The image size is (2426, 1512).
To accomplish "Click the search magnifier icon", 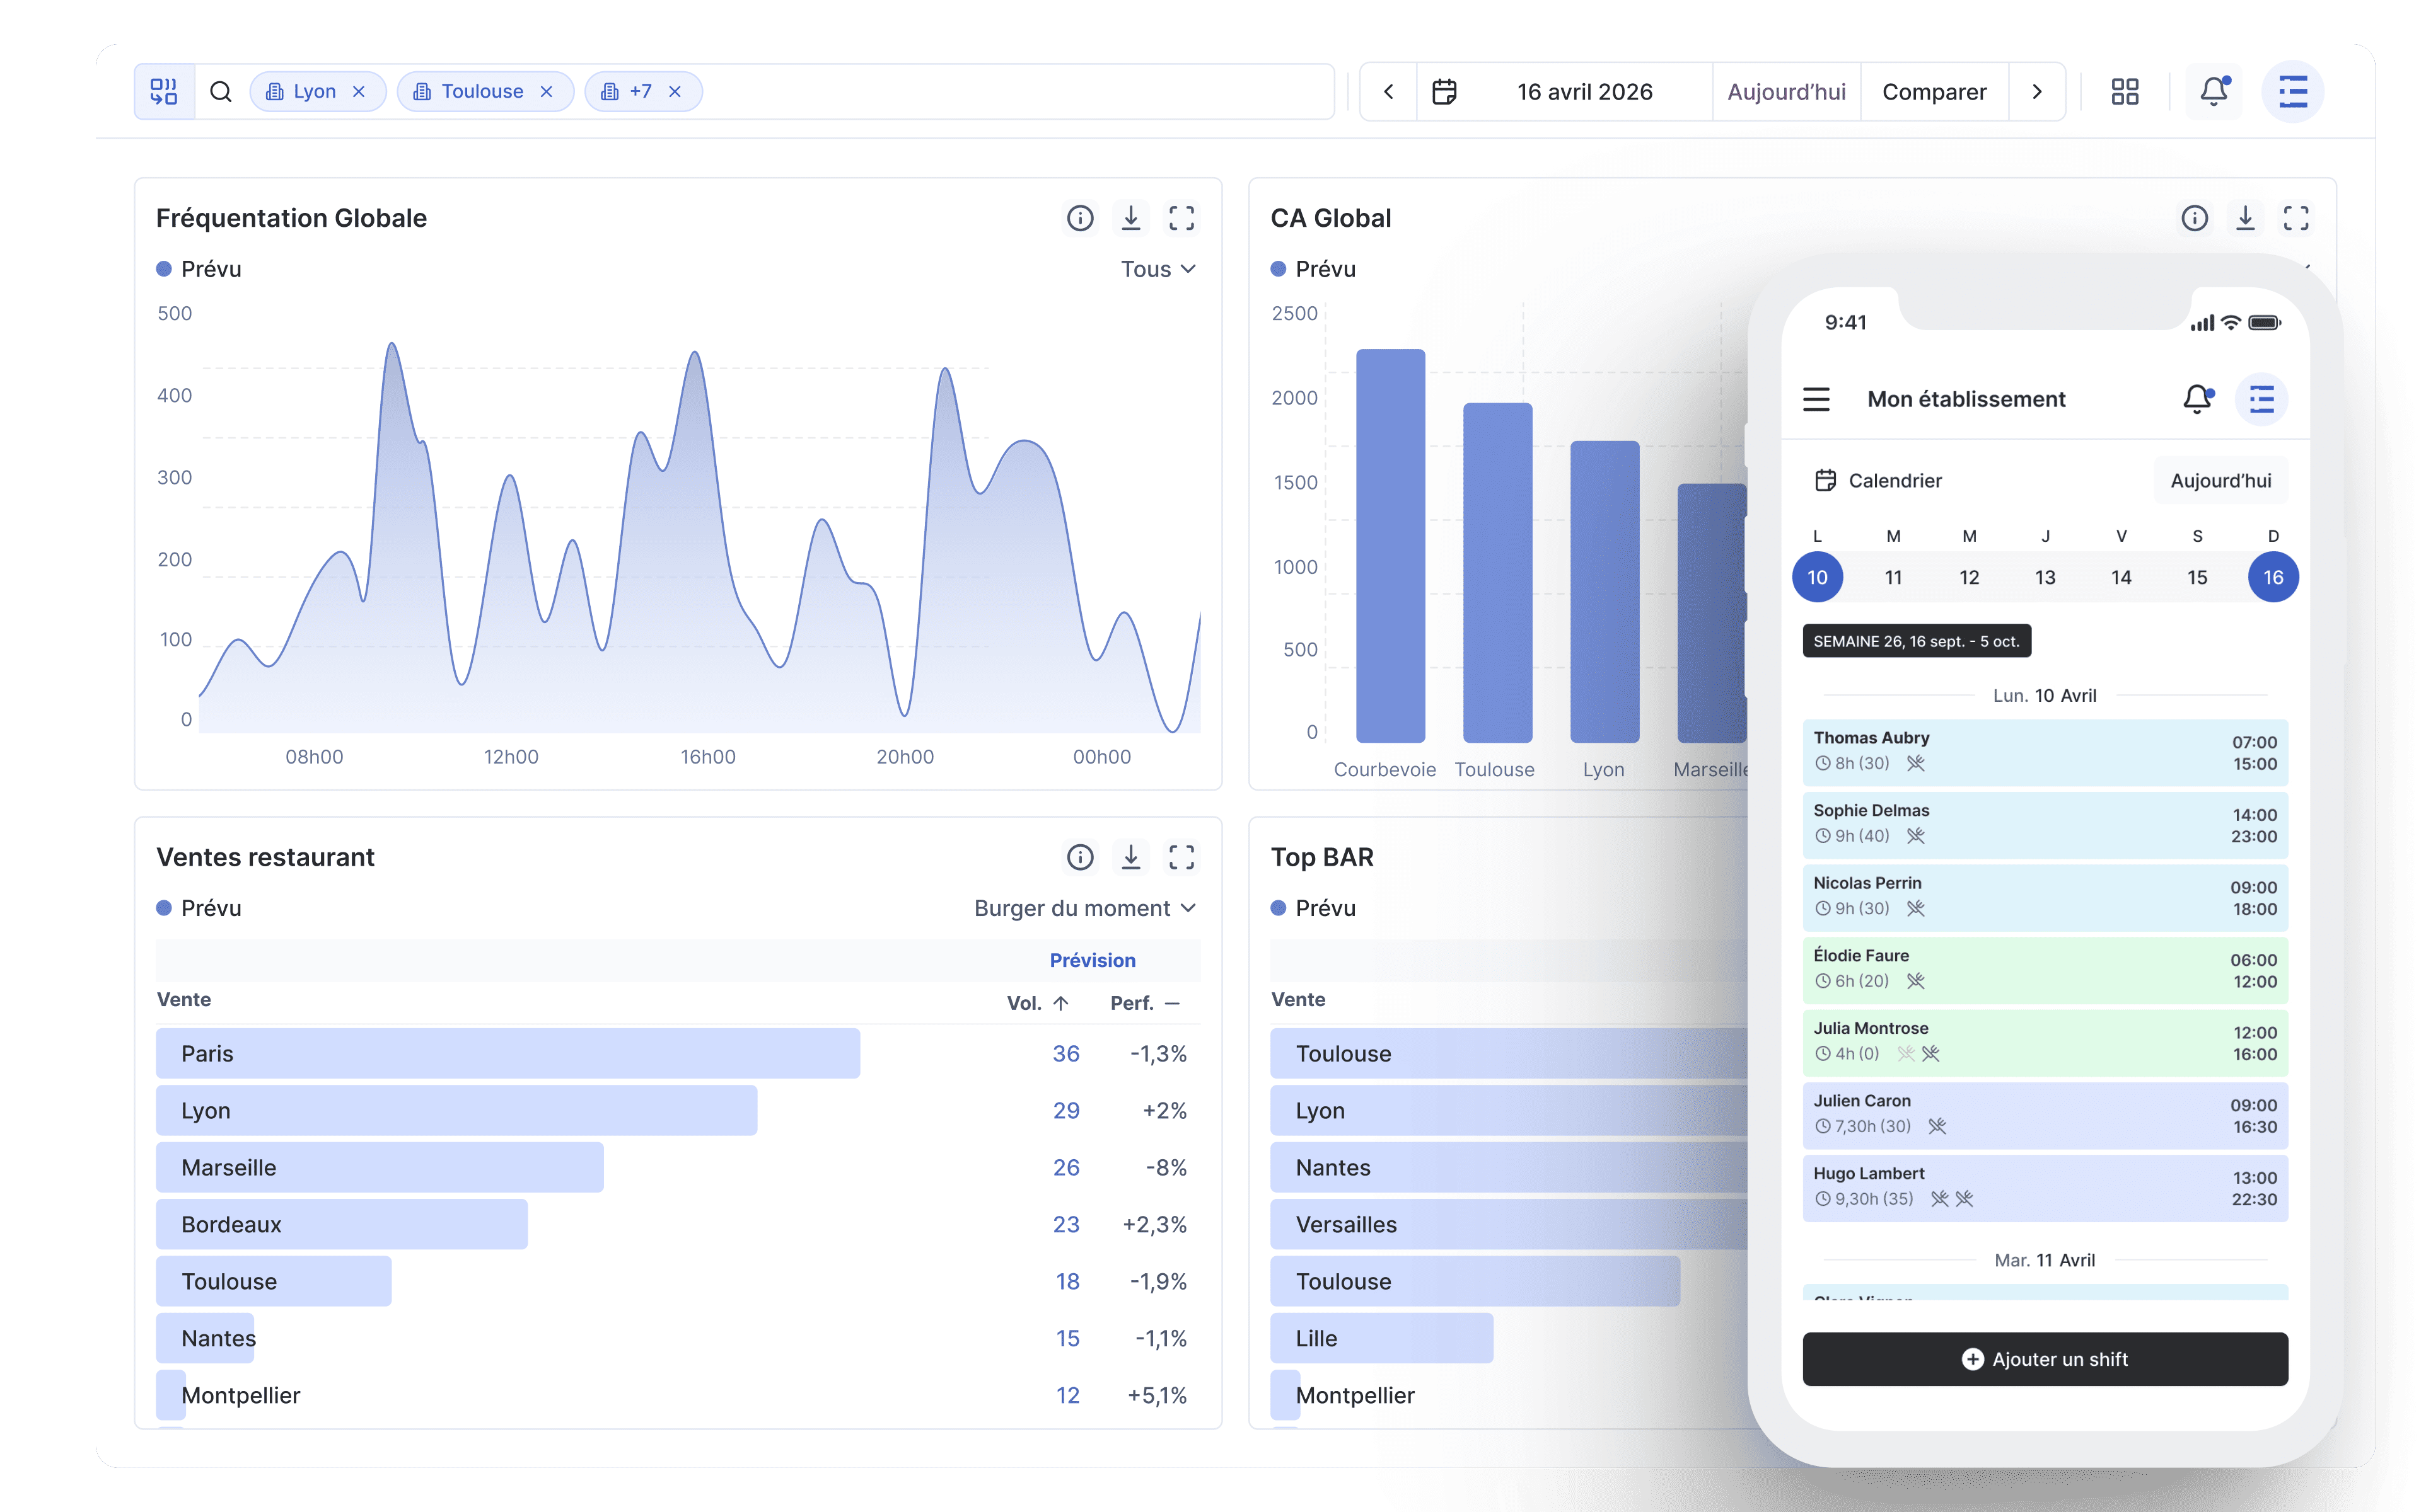I will 221,92.
